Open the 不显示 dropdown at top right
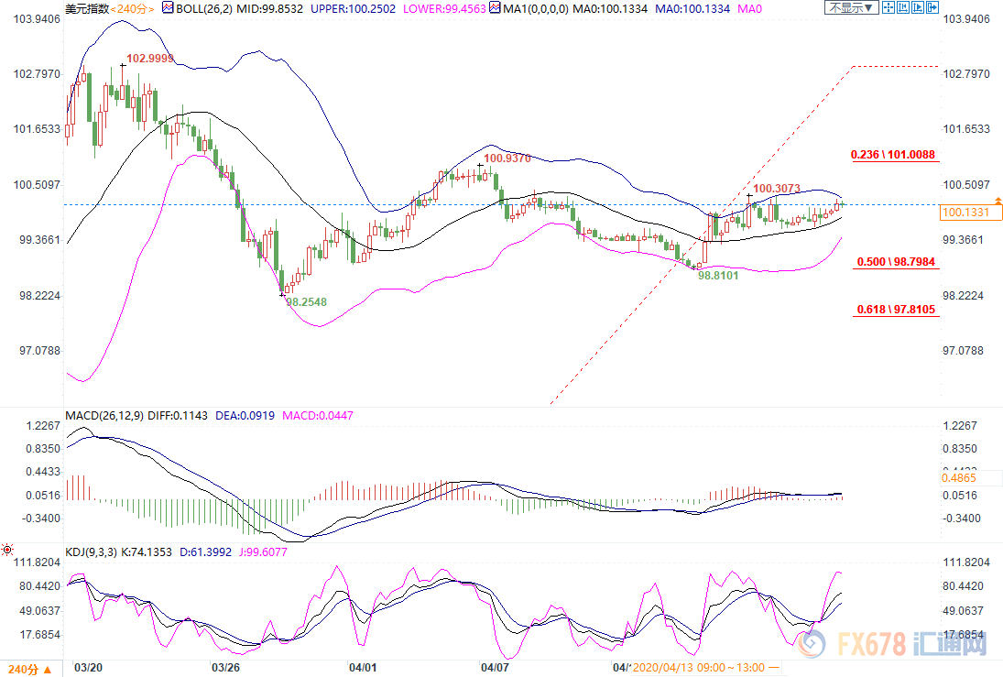Screen dimensions: 1003x677 [851, 8]
